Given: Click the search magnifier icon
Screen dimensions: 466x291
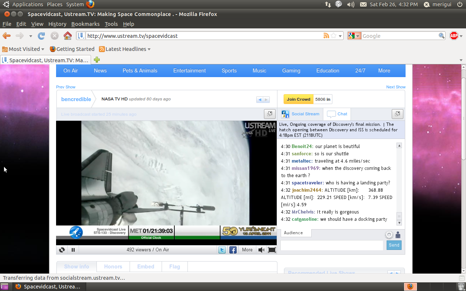Looking at the screenshot, I should point(442,36).
